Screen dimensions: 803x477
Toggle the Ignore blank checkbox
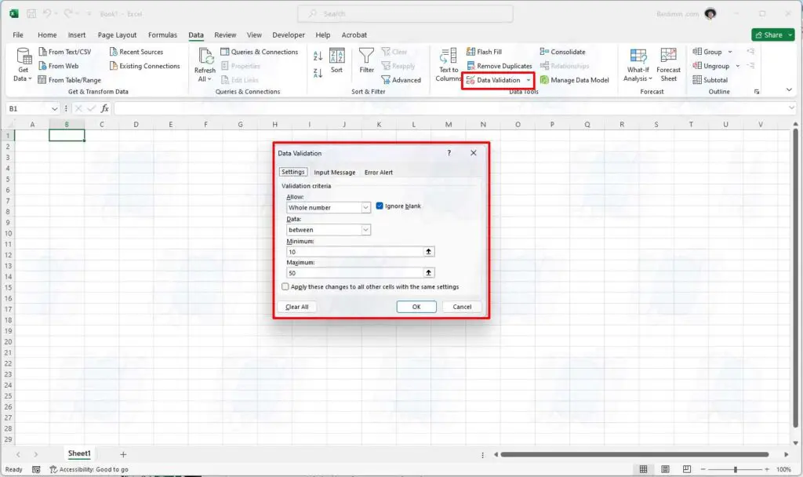pyautogui.click(x=380, y=206)
